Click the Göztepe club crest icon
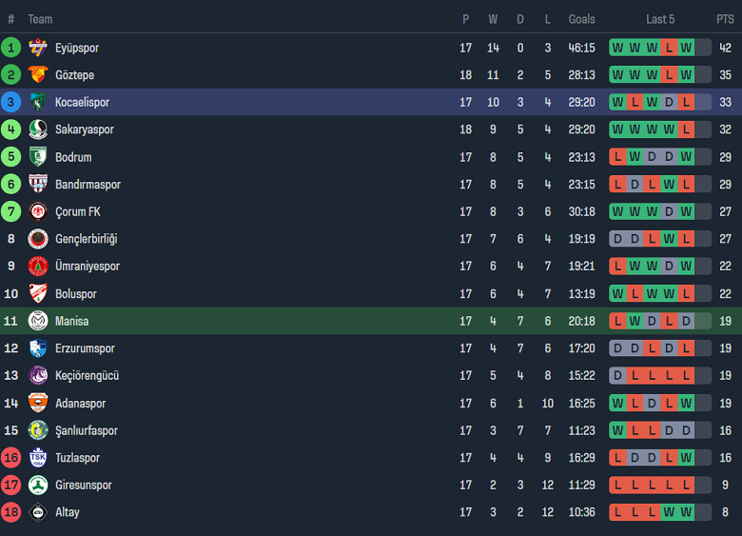Screen dimensions: 742x536 (38, 75)
